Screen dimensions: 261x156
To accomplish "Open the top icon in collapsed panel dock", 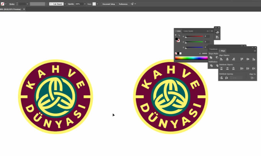I will 217,32.
